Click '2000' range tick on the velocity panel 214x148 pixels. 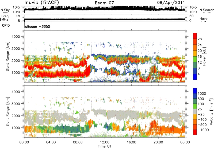click(x=16, y=116)
